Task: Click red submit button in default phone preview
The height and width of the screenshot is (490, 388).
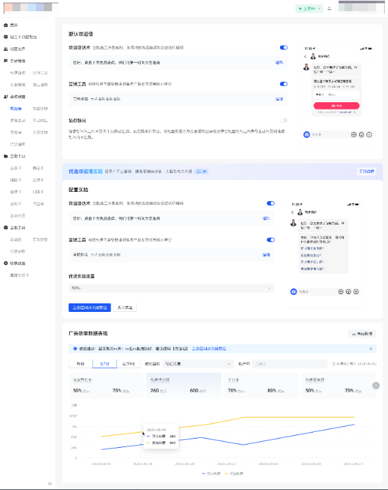Action: (337, 106)
